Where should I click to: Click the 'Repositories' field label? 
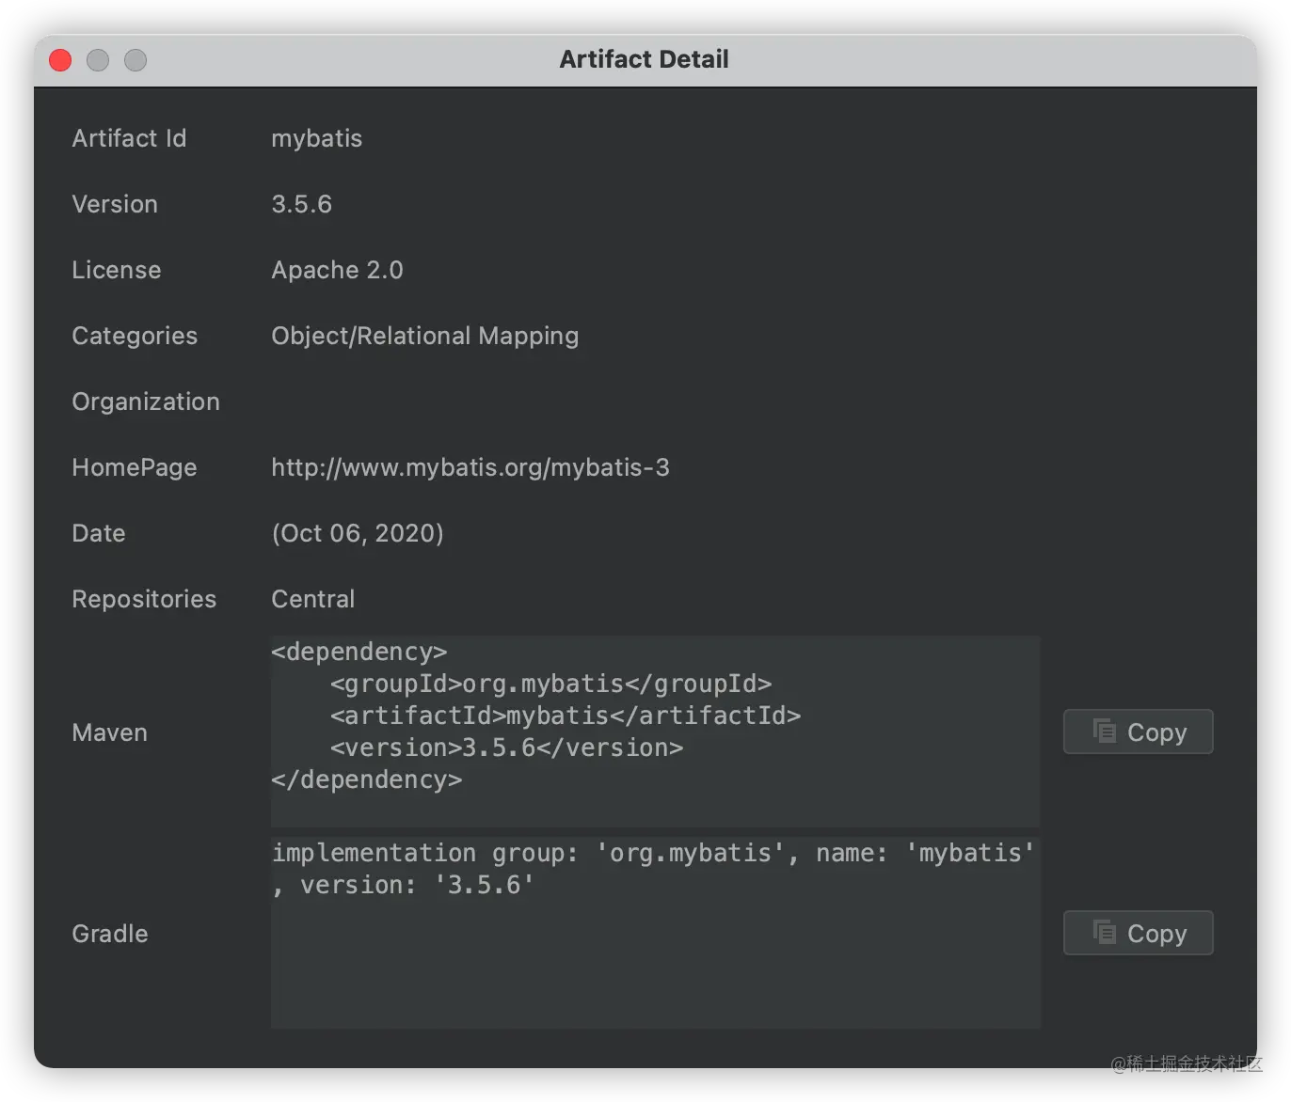[x=144, y=599]
